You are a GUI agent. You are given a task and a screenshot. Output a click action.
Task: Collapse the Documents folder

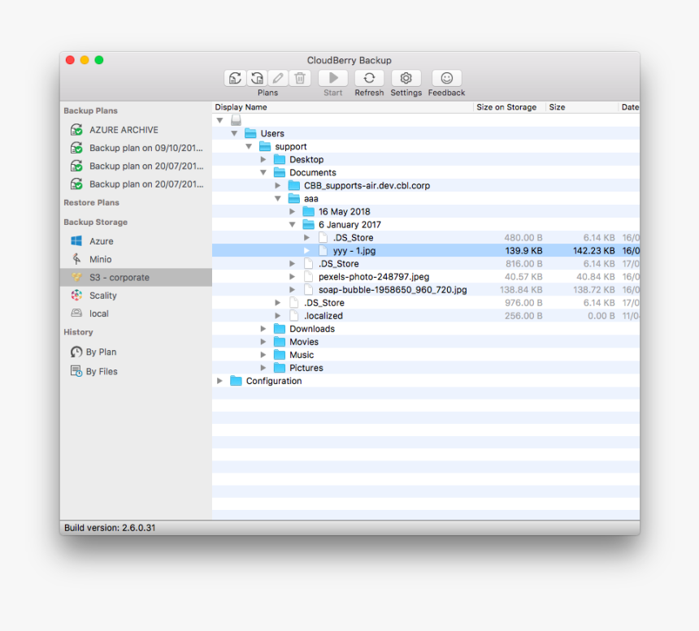click(x=263, y=172)
